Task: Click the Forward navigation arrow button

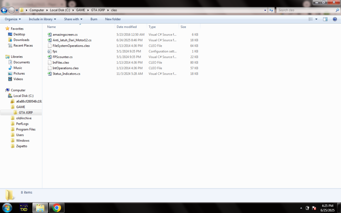Action: click(x=11, y=10)
